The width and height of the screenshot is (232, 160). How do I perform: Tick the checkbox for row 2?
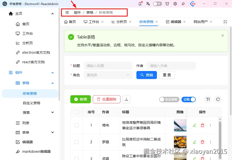(x=77, y=142)
